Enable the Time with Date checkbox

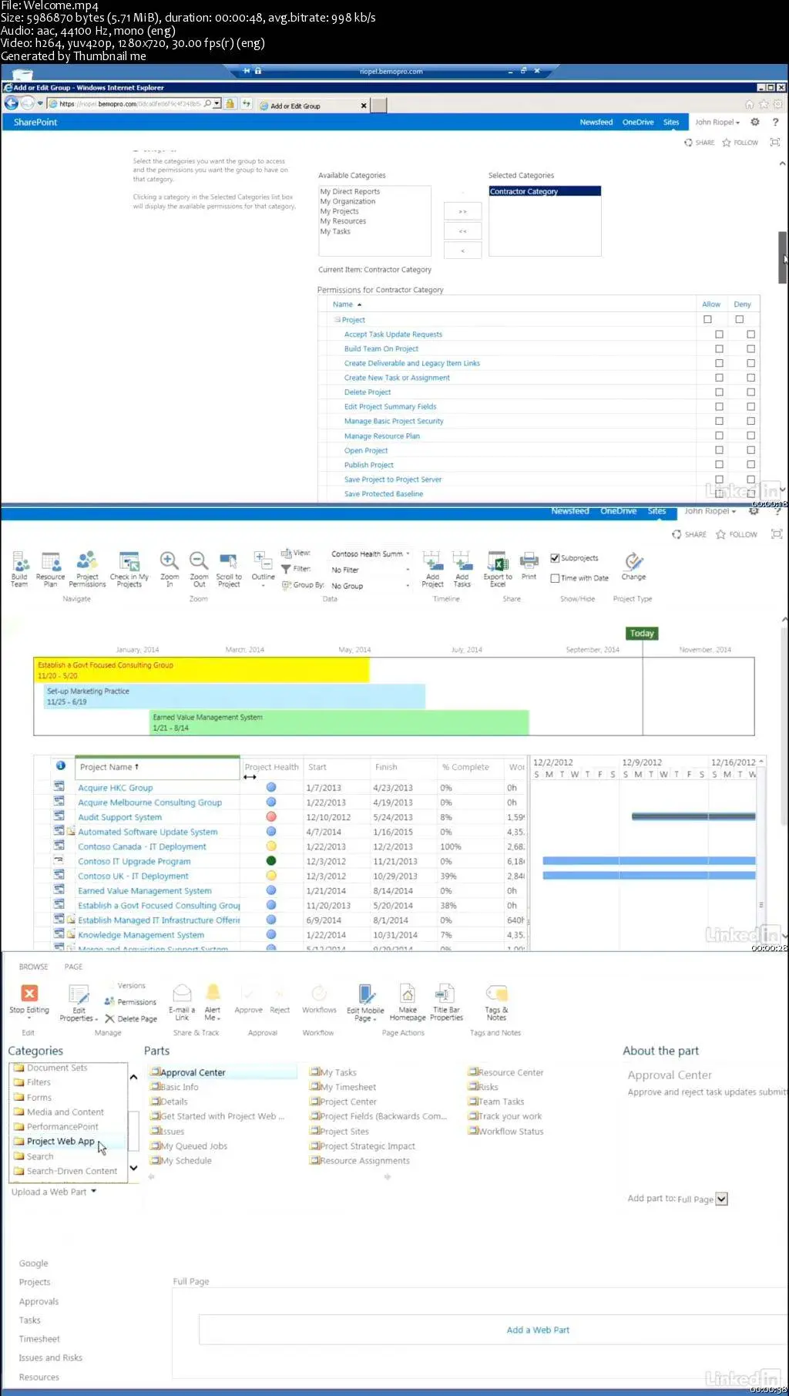(555, 577)
